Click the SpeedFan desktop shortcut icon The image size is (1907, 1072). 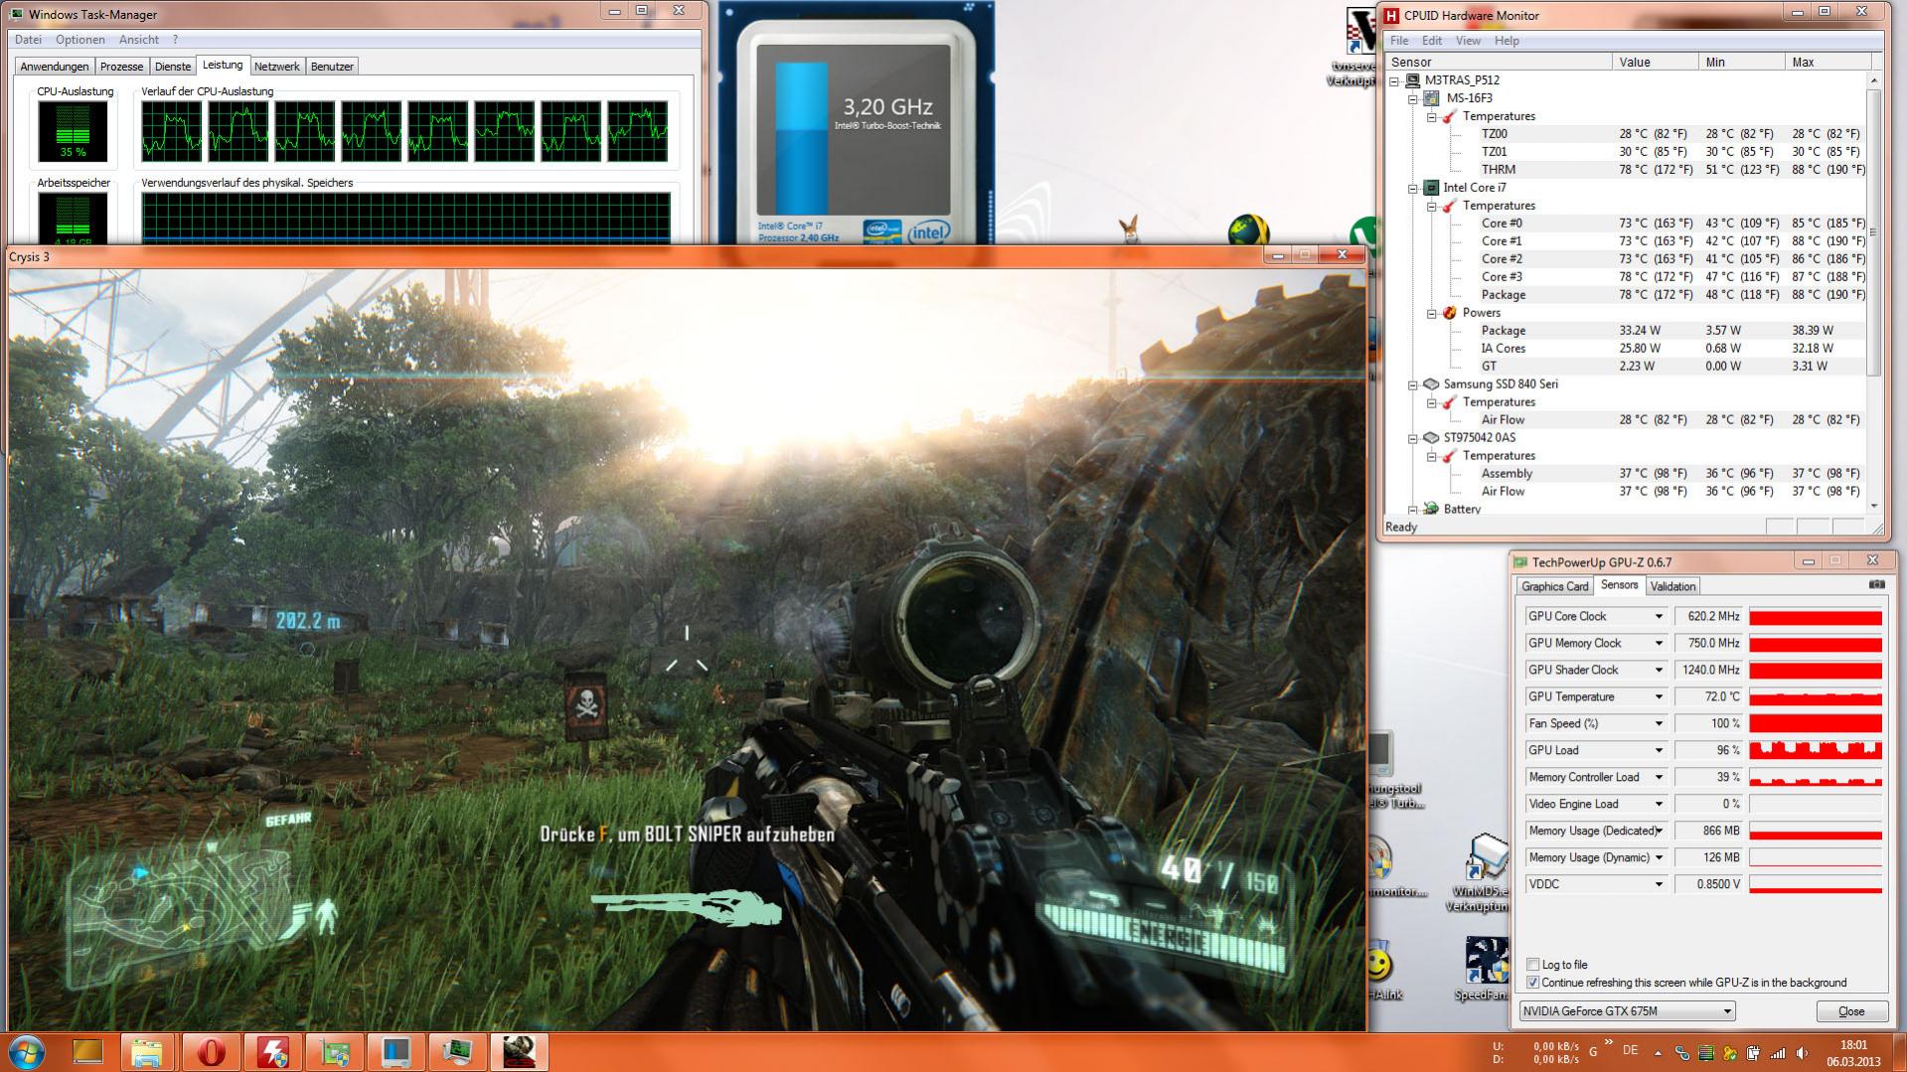point(1486,959)
